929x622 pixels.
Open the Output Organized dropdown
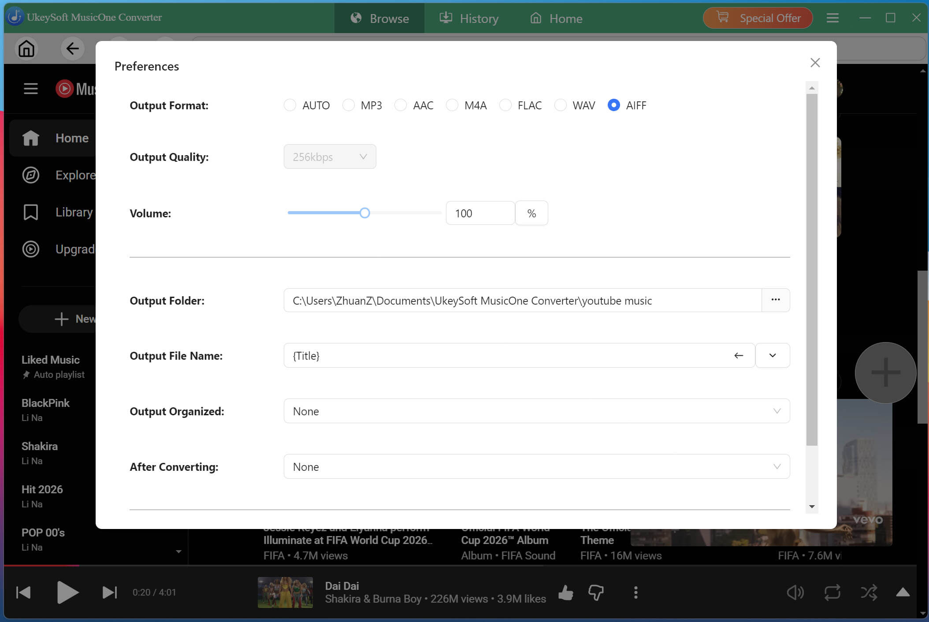point(536,411)
